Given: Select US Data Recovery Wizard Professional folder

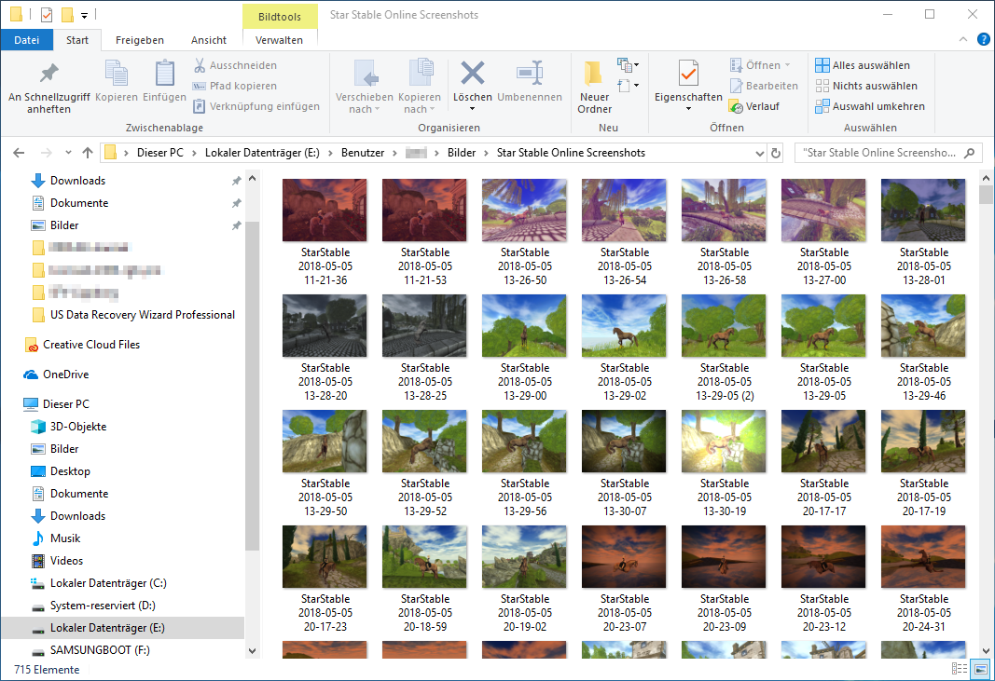Looking at the screenshot, I should (x=142, y=315).
